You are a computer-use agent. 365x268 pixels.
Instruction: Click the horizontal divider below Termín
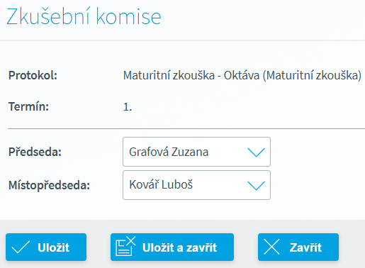(186, 129)
